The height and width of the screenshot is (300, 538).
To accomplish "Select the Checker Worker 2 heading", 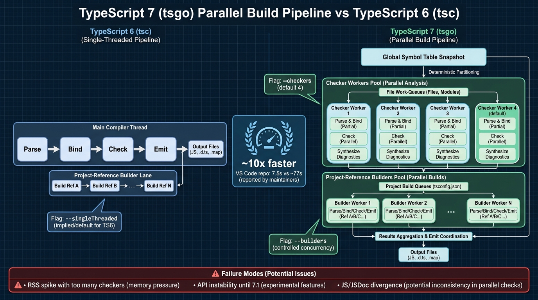I will tap(398, 111).
